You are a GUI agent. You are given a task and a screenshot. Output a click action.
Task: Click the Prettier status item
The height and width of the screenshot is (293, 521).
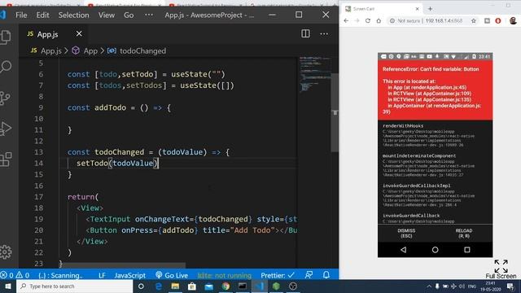click(x=278, y=275)
